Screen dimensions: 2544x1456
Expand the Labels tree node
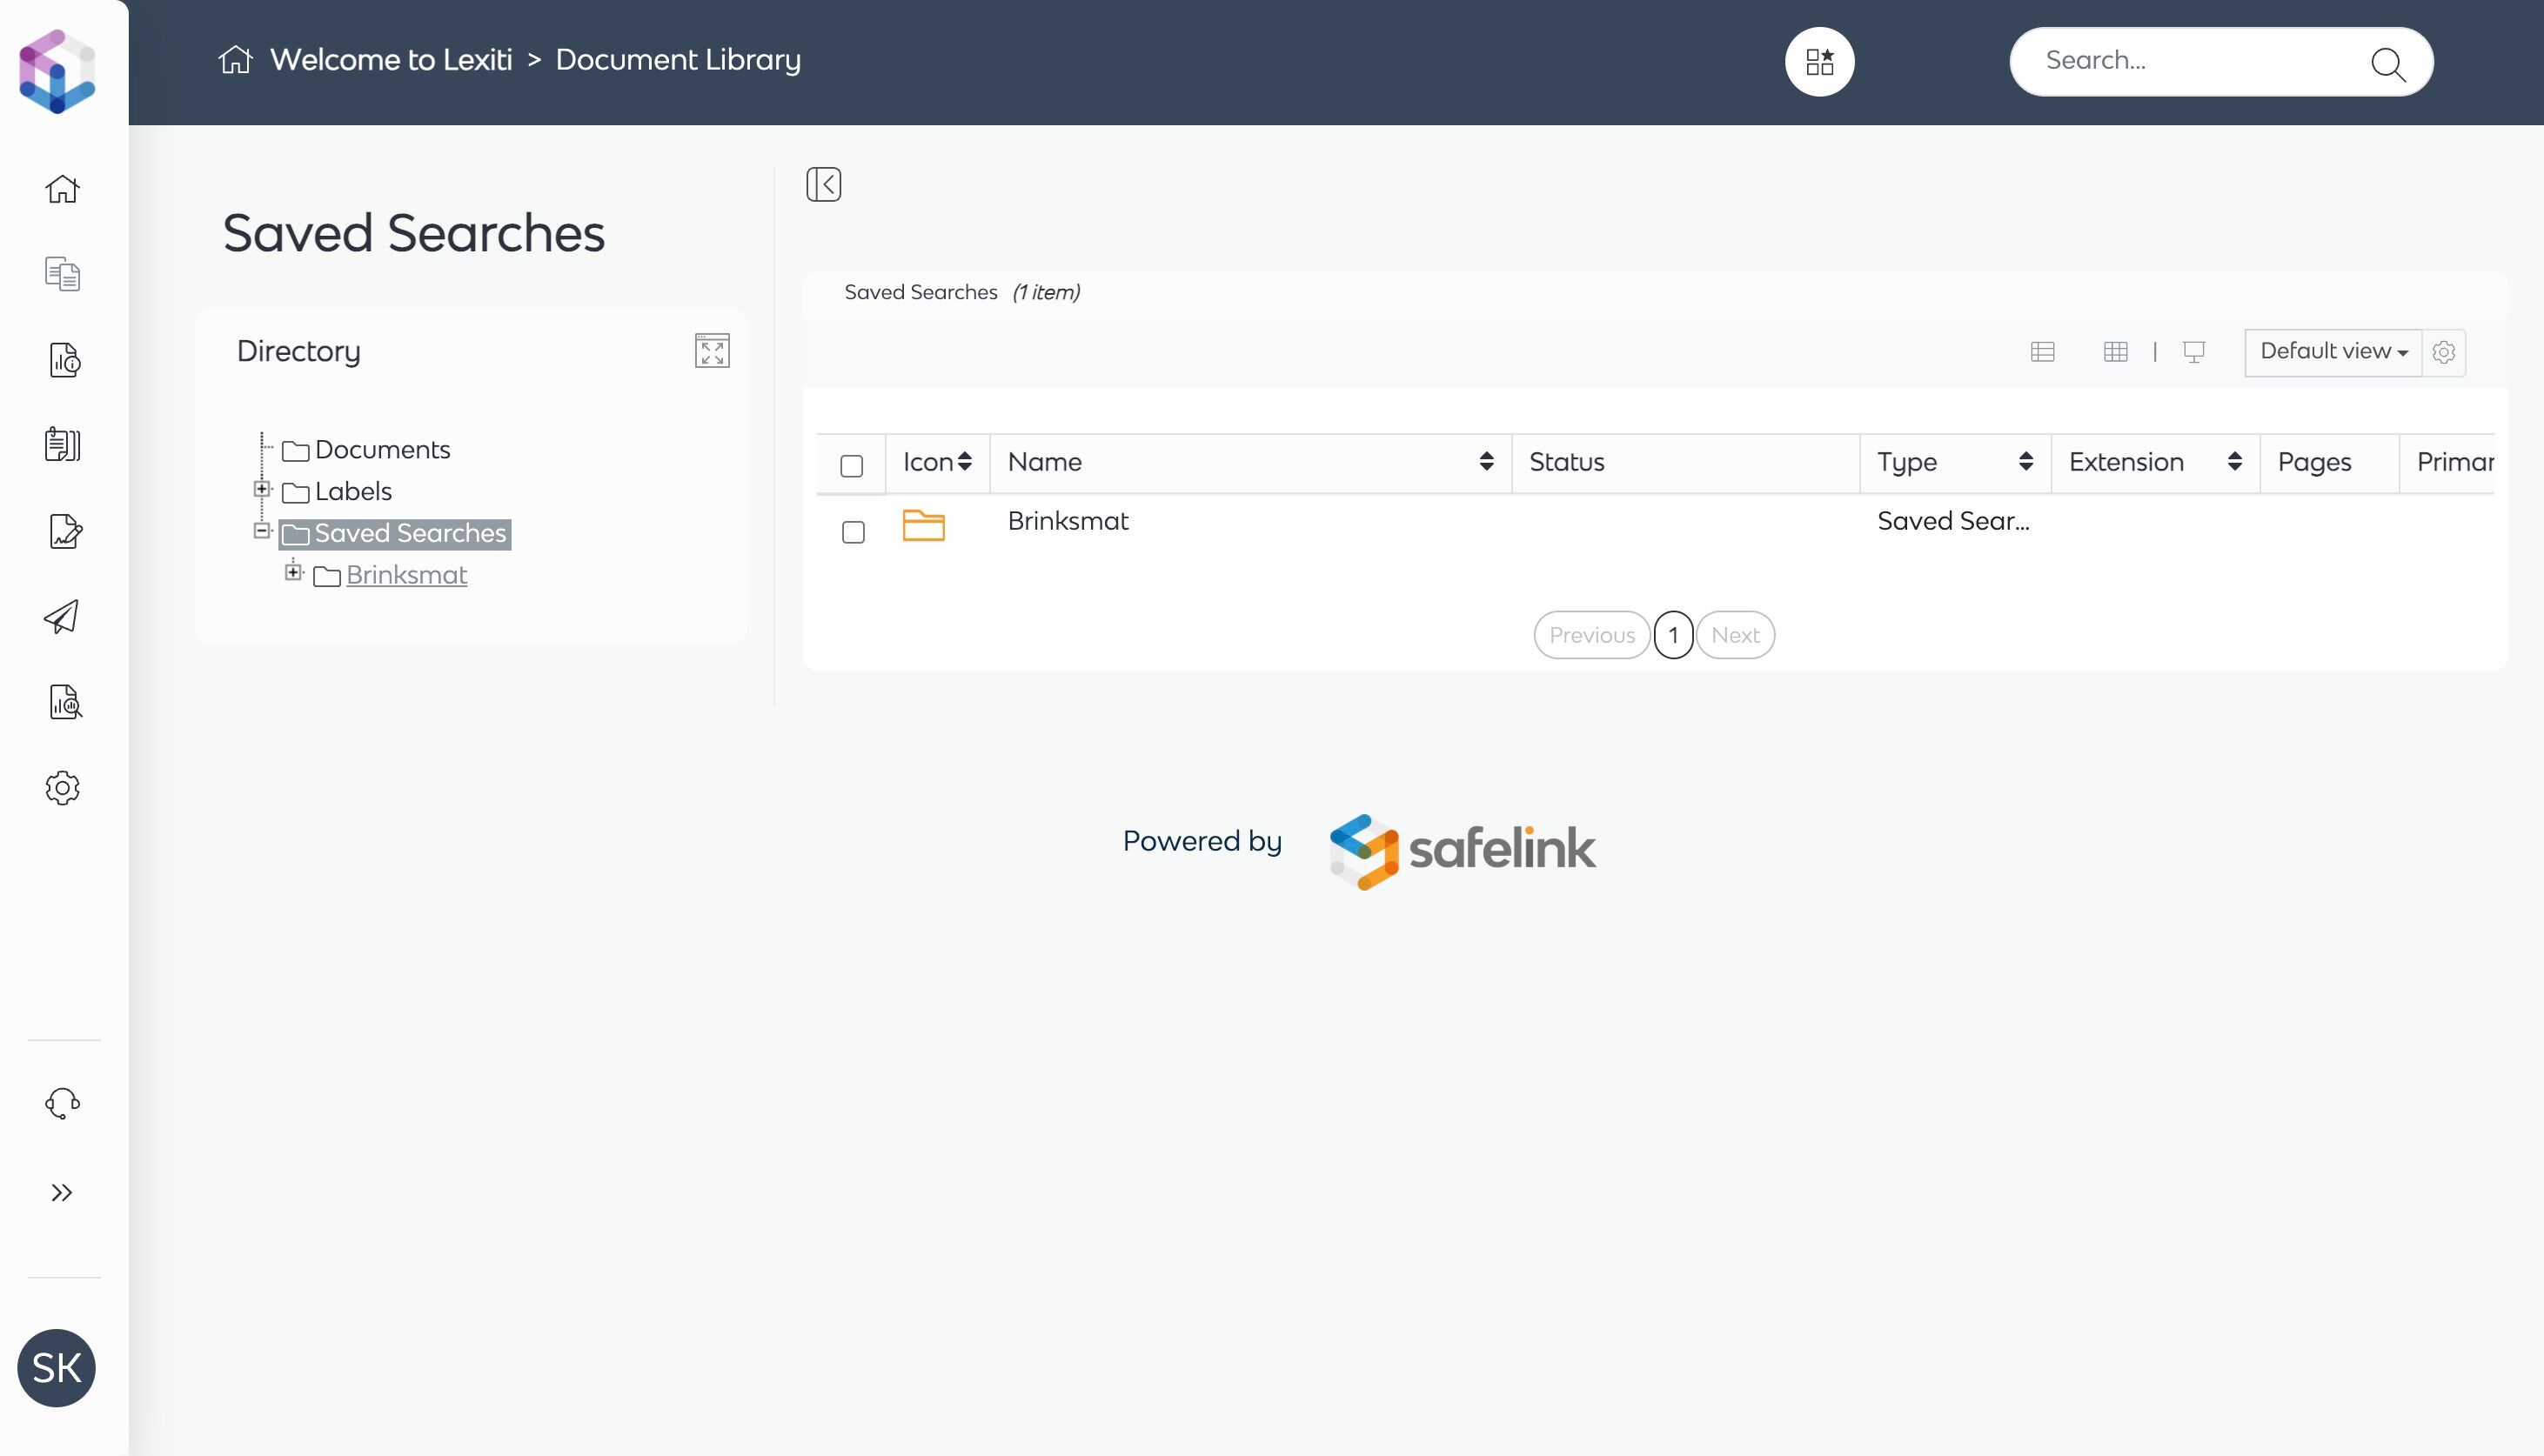[262, 489]
